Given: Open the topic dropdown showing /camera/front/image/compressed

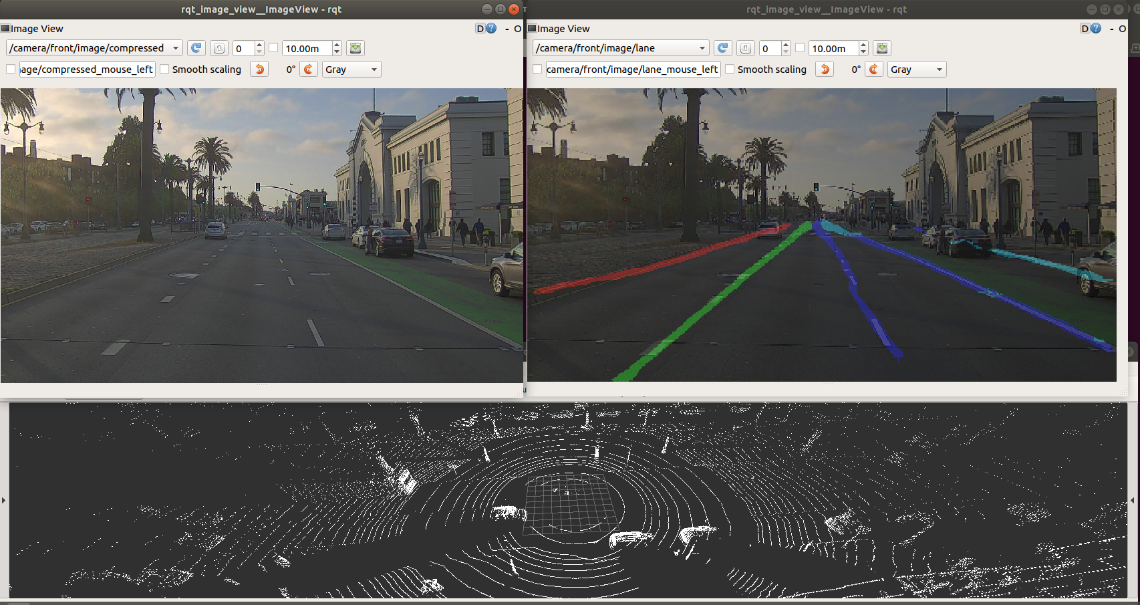Looking at the screenshot, I should click(94, 48).
